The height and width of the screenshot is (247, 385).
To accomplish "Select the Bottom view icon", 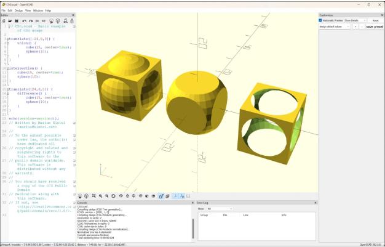I will pyautogui.click(x=134, y=196).
